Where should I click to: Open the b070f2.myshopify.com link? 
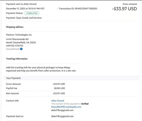(x=66, y=107)
